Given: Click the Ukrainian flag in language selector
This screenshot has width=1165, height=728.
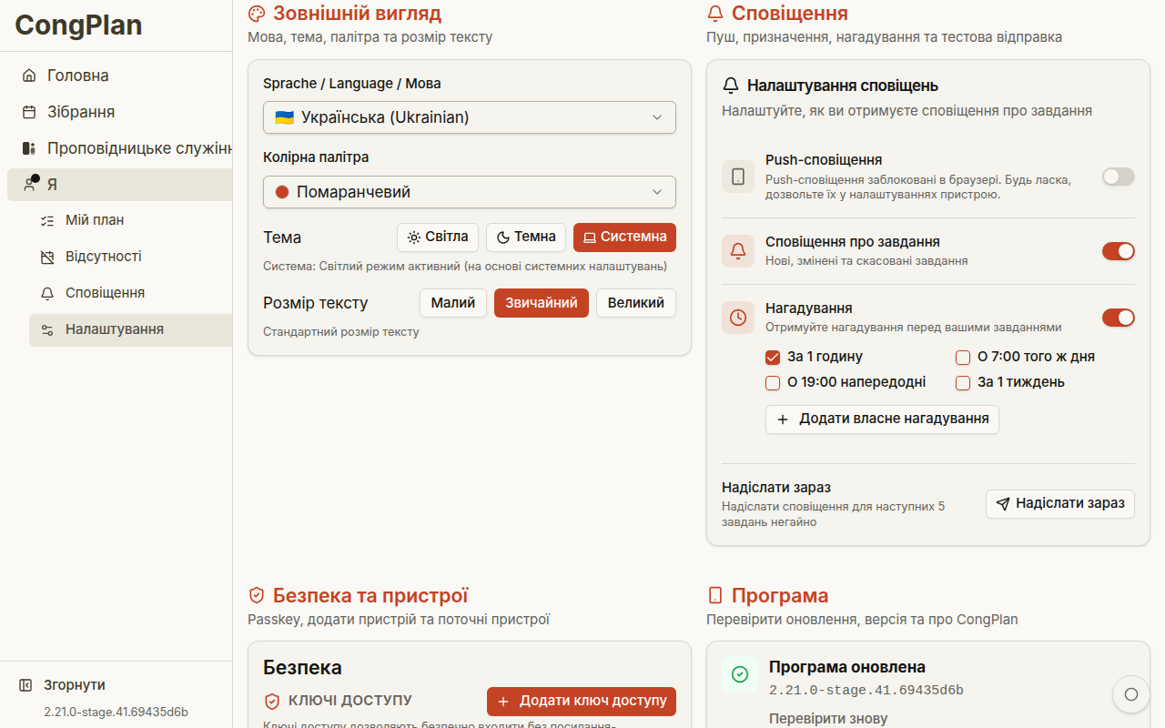Looking at the screenshot, I should [284, 117].
